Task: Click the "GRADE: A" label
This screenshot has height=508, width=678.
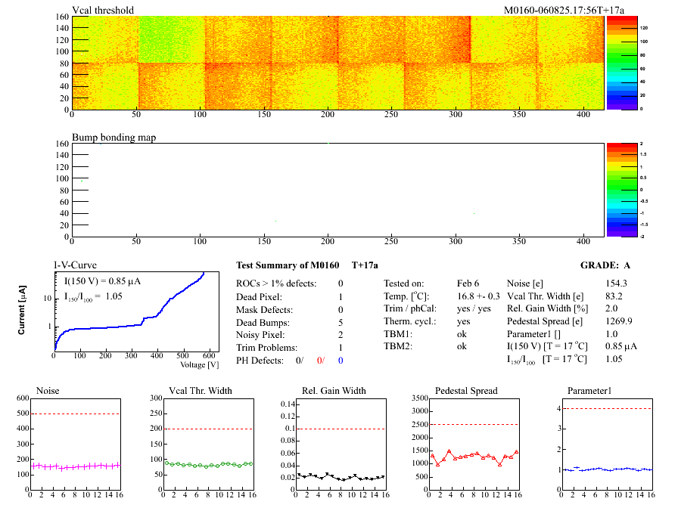Action: point(607,265)
